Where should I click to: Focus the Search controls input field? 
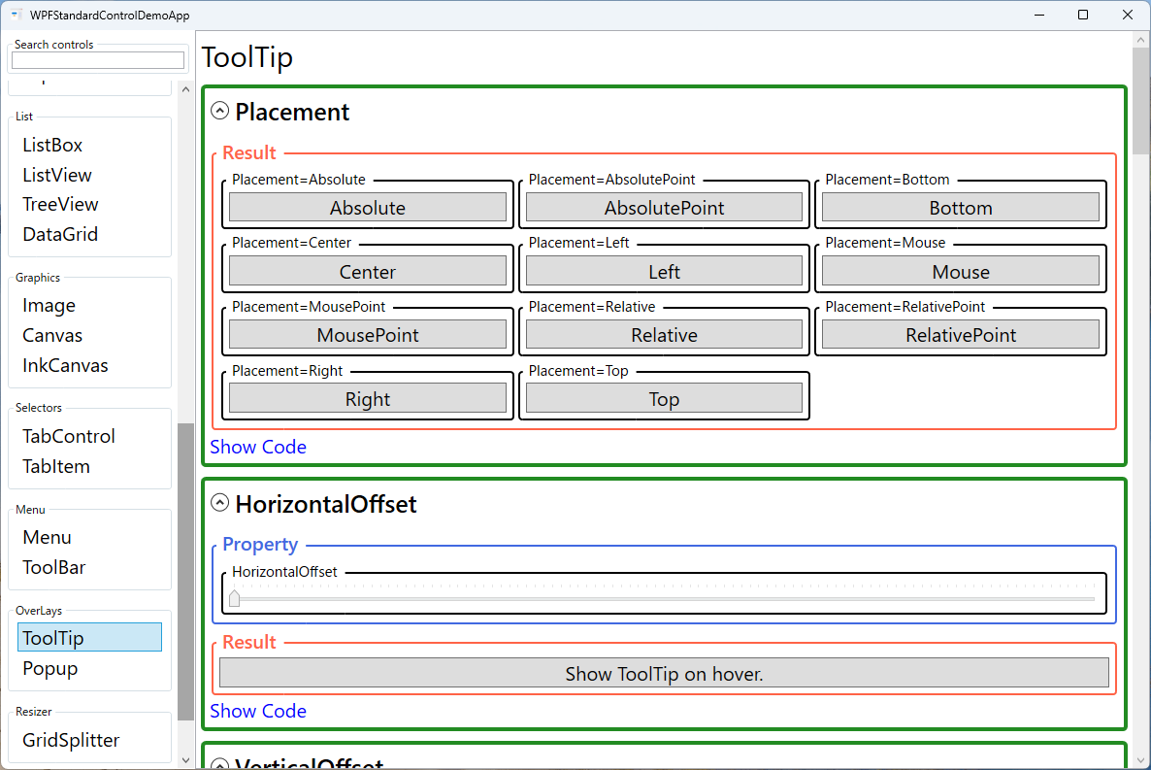(x=98, y=60)
